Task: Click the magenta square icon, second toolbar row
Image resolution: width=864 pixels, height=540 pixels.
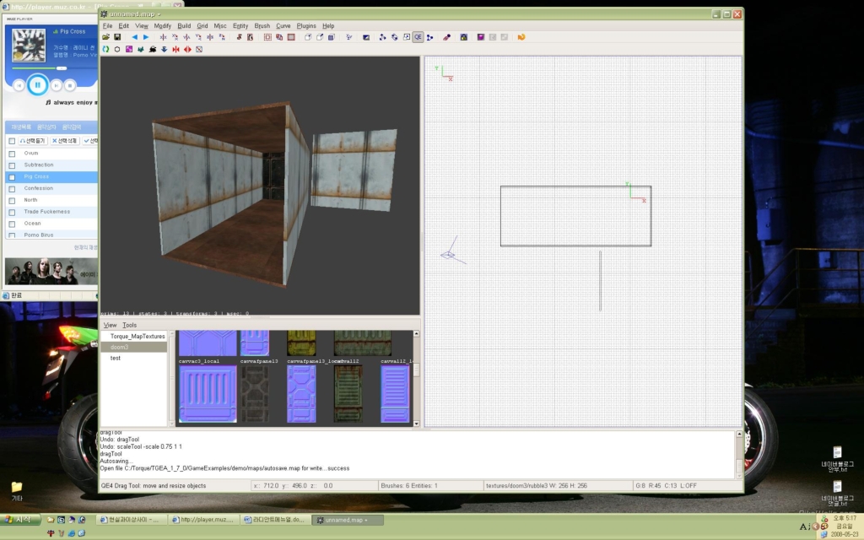Action: [x=129, y=50]
